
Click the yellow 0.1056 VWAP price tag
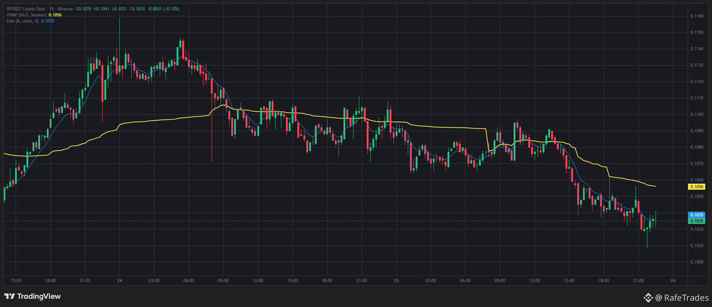tap(697, 187)
